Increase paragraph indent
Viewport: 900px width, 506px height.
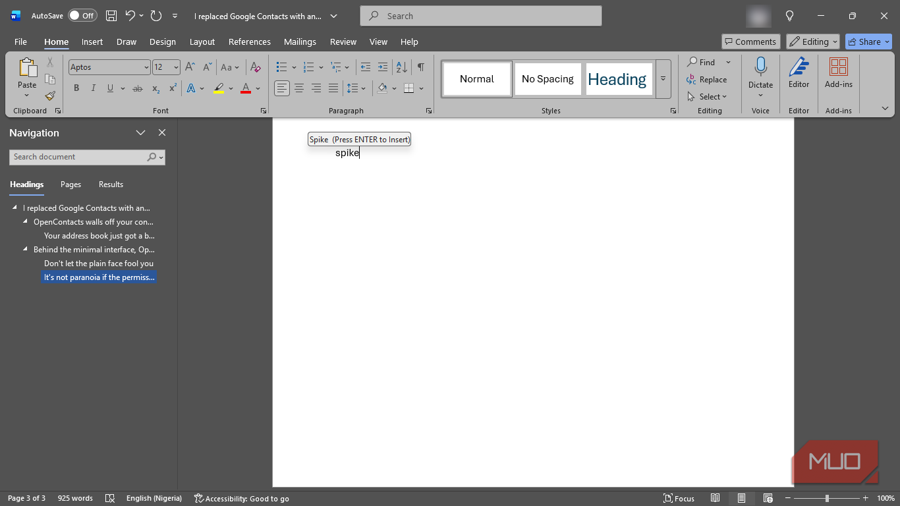[x=383, y=67]
